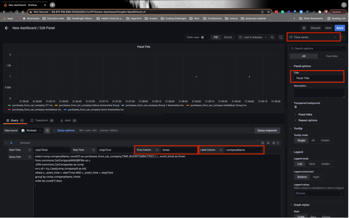The image size is (349, 218).
Task: Open the Time series visualization dropdown
Action: 313,37
